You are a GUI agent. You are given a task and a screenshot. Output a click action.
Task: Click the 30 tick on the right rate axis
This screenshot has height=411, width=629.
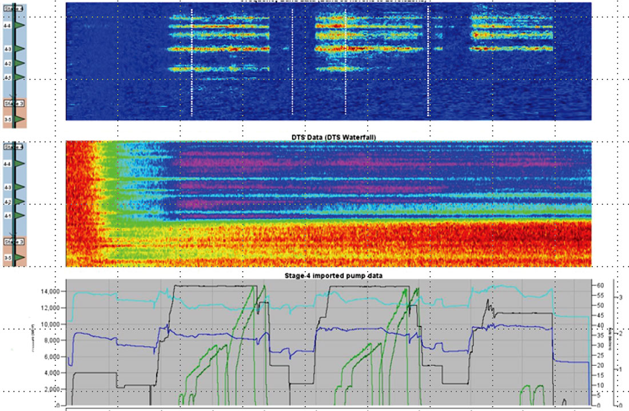(600, 346)
